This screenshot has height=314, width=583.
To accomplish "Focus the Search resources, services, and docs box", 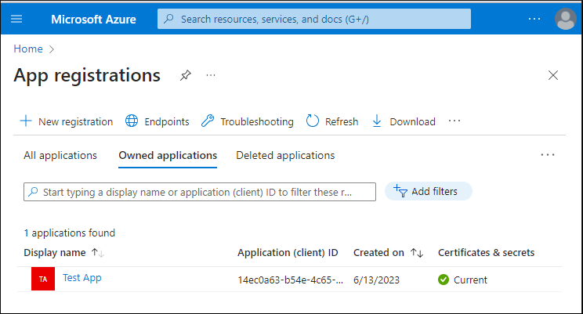I will point(313,19).
